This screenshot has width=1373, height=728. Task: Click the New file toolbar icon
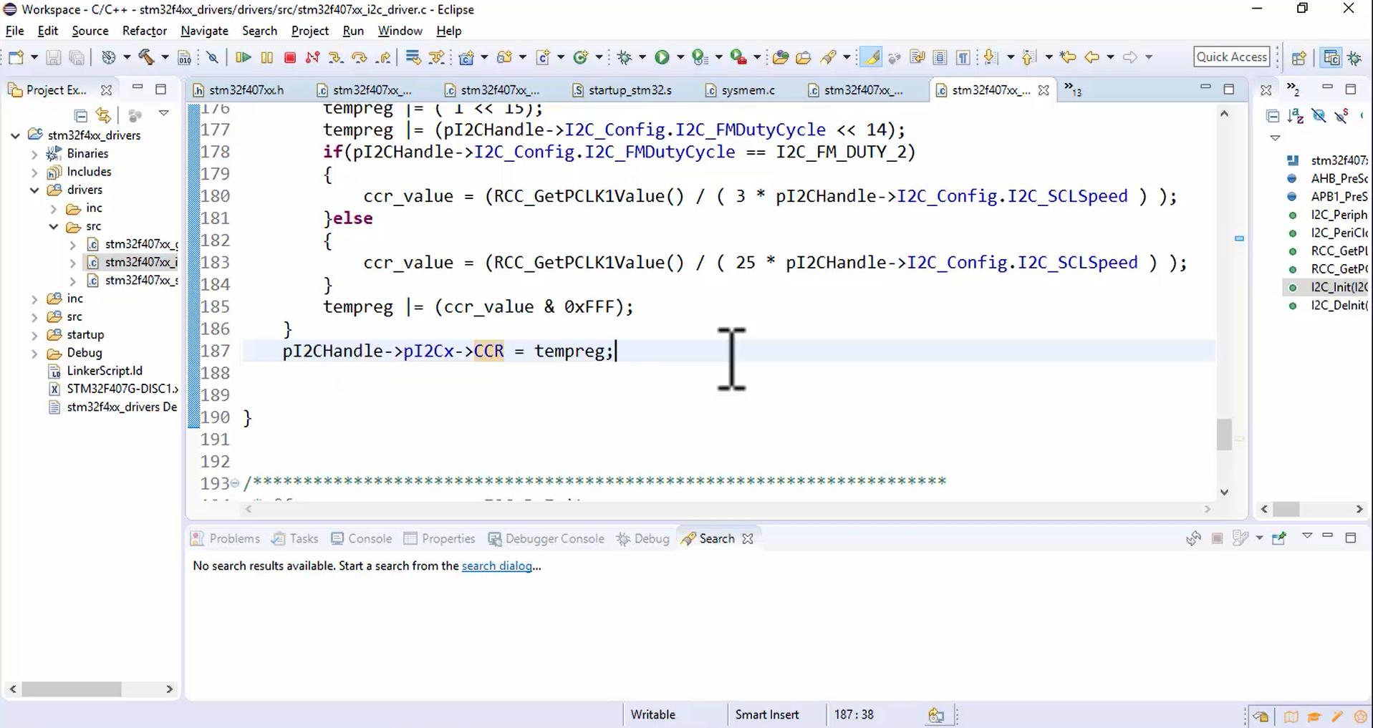(x=16, y=57)
